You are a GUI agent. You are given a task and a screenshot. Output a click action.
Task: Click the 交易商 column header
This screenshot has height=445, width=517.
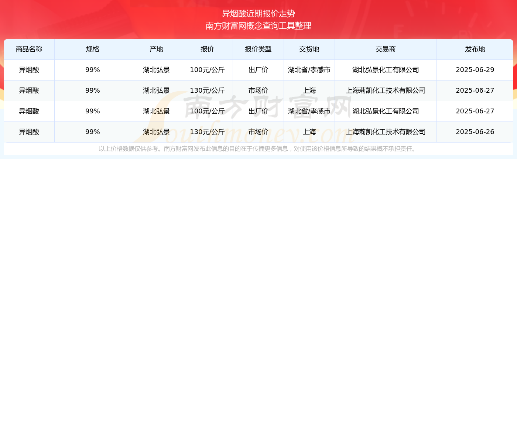(386, 49)
